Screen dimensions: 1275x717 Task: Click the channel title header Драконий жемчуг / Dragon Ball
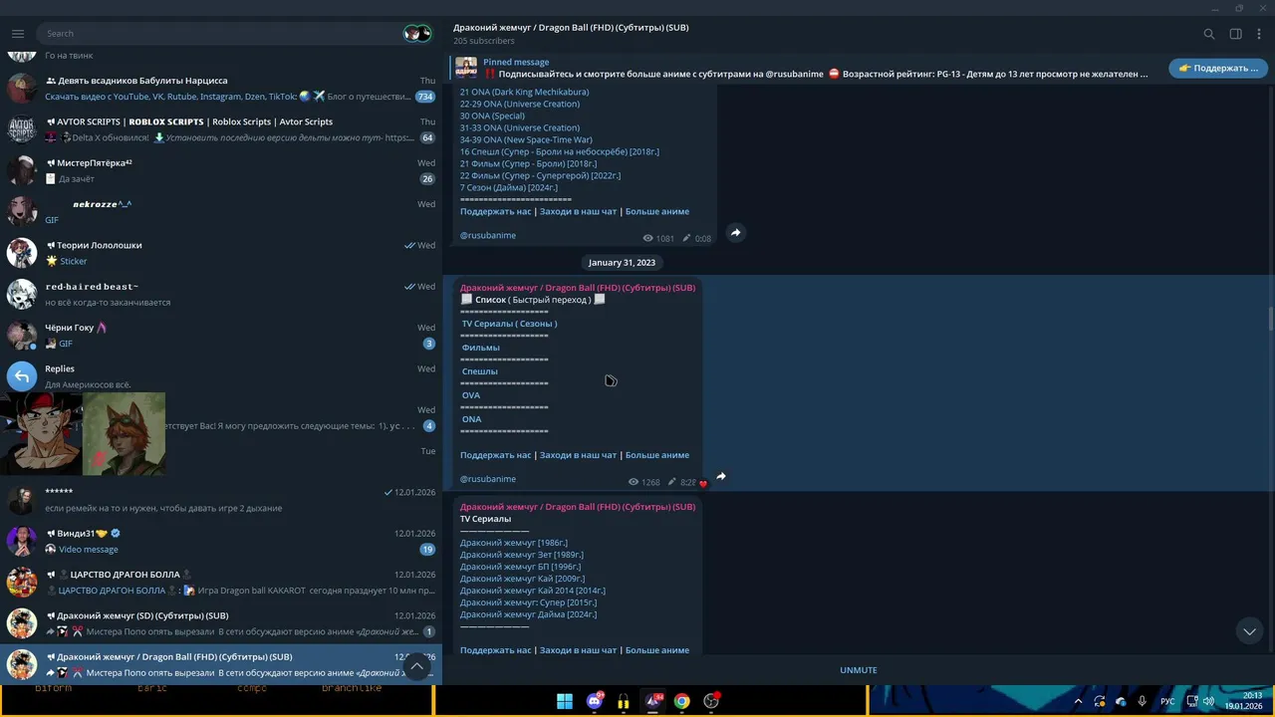click(571, 28)
